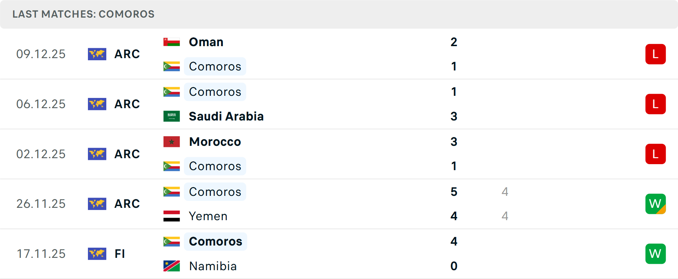Screen dimensions: 678x279
Task: Click the Yemen flag icon
Action: click(x=172, y=216)
